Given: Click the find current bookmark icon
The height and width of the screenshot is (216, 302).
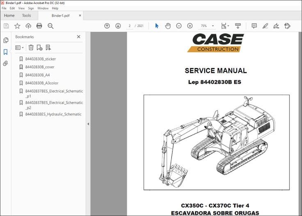Looking at the screenshot, I should point(48,47).
